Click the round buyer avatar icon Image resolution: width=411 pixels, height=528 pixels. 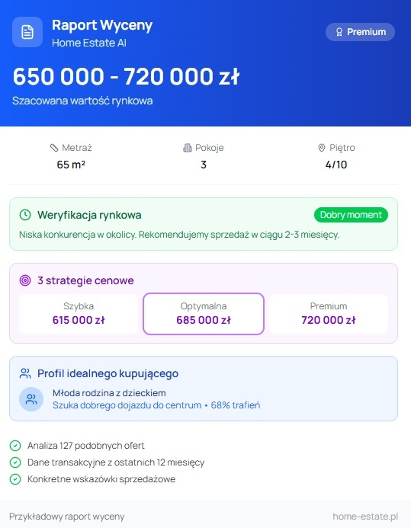click(x=31, y=399)
